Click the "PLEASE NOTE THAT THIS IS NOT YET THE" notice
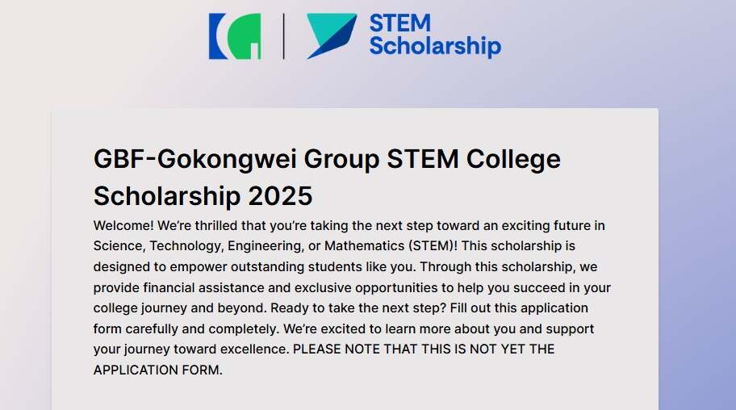Viewport: 736px width, 410px height. 424,349
